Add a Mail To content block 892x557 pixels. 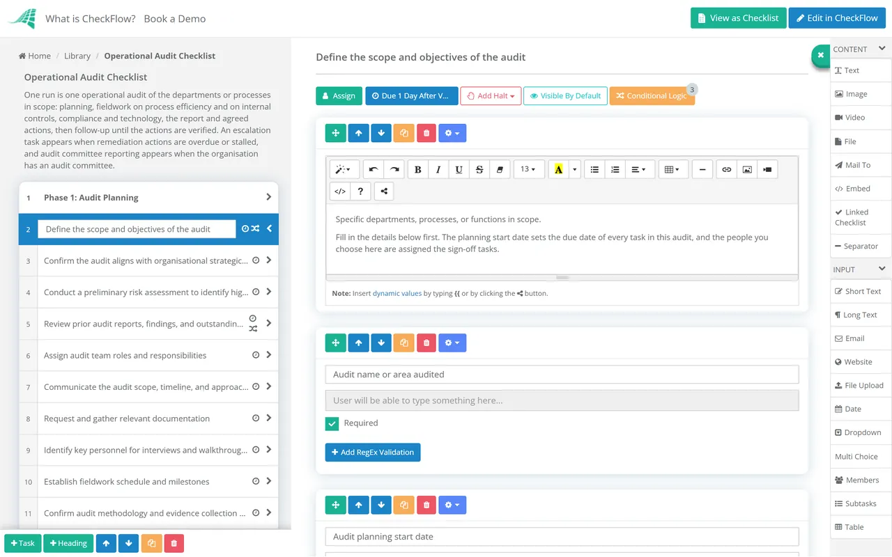[x=861, y=165]
